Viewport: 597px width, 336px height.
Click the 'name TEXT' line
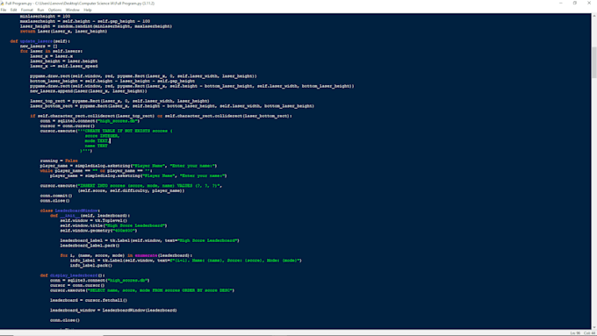click(96, 146)
